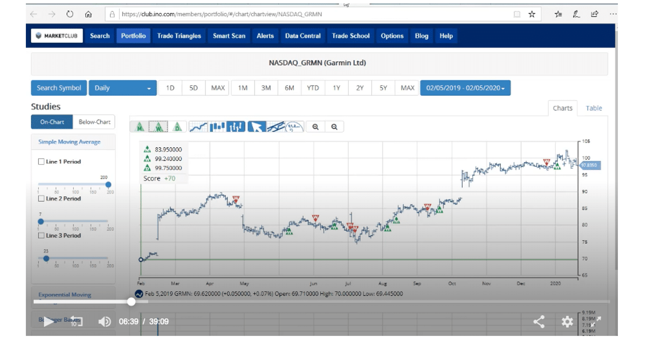The width and height of the screenshot is (647, 339).
Task: Enter video fullscreen mode
Action: [x=596, y=322]
